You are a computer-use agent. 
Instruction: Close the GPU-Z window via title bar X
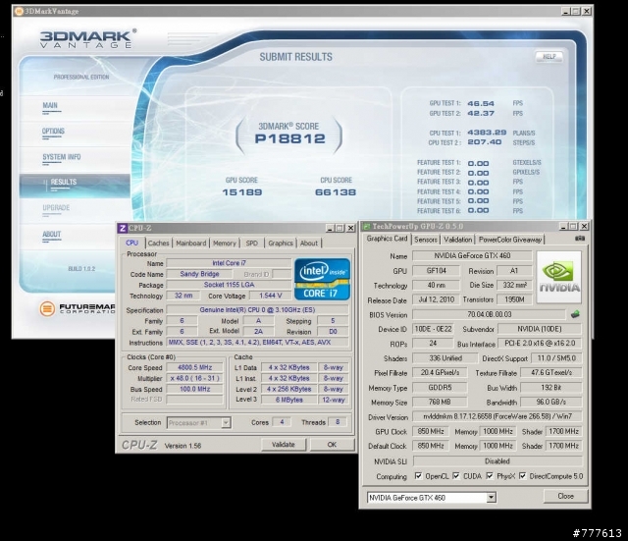click(x=584, y=227)
